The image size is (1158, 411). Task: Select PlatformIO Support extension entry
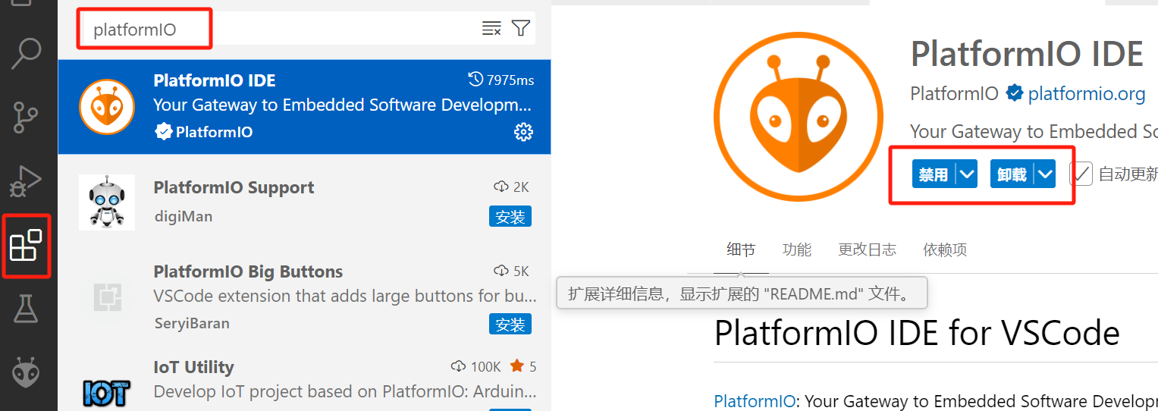coord(305,202)
